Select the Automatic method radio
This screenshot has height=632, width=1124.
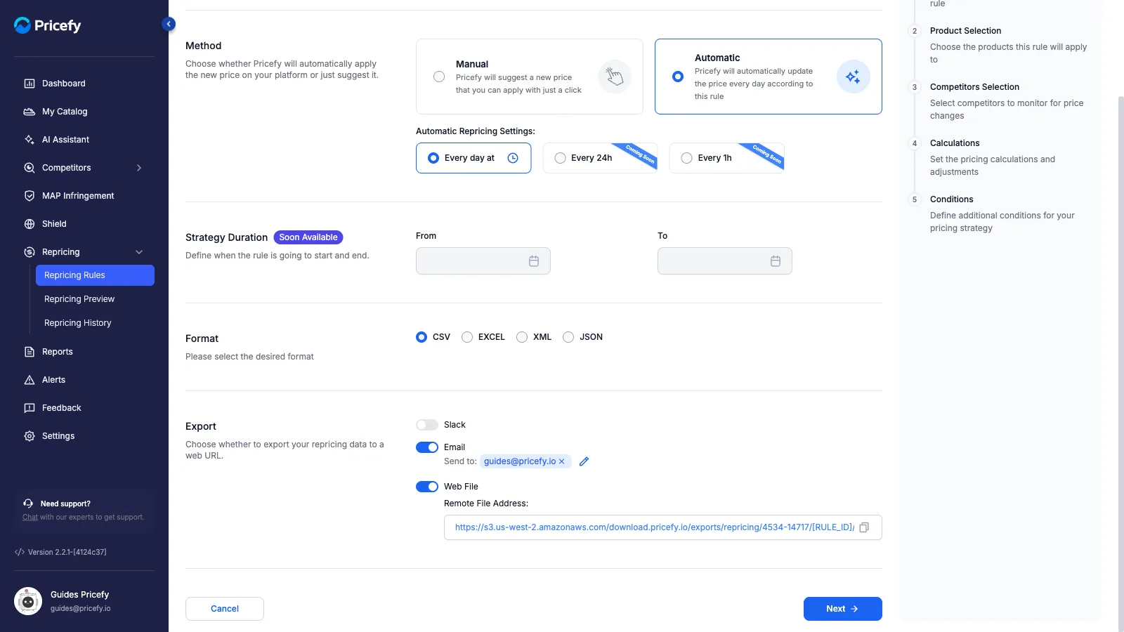click(678, 77)
